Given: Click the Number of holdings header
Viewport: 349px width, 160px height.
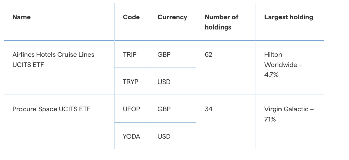Looking at the screenshot, I should 221,22.
